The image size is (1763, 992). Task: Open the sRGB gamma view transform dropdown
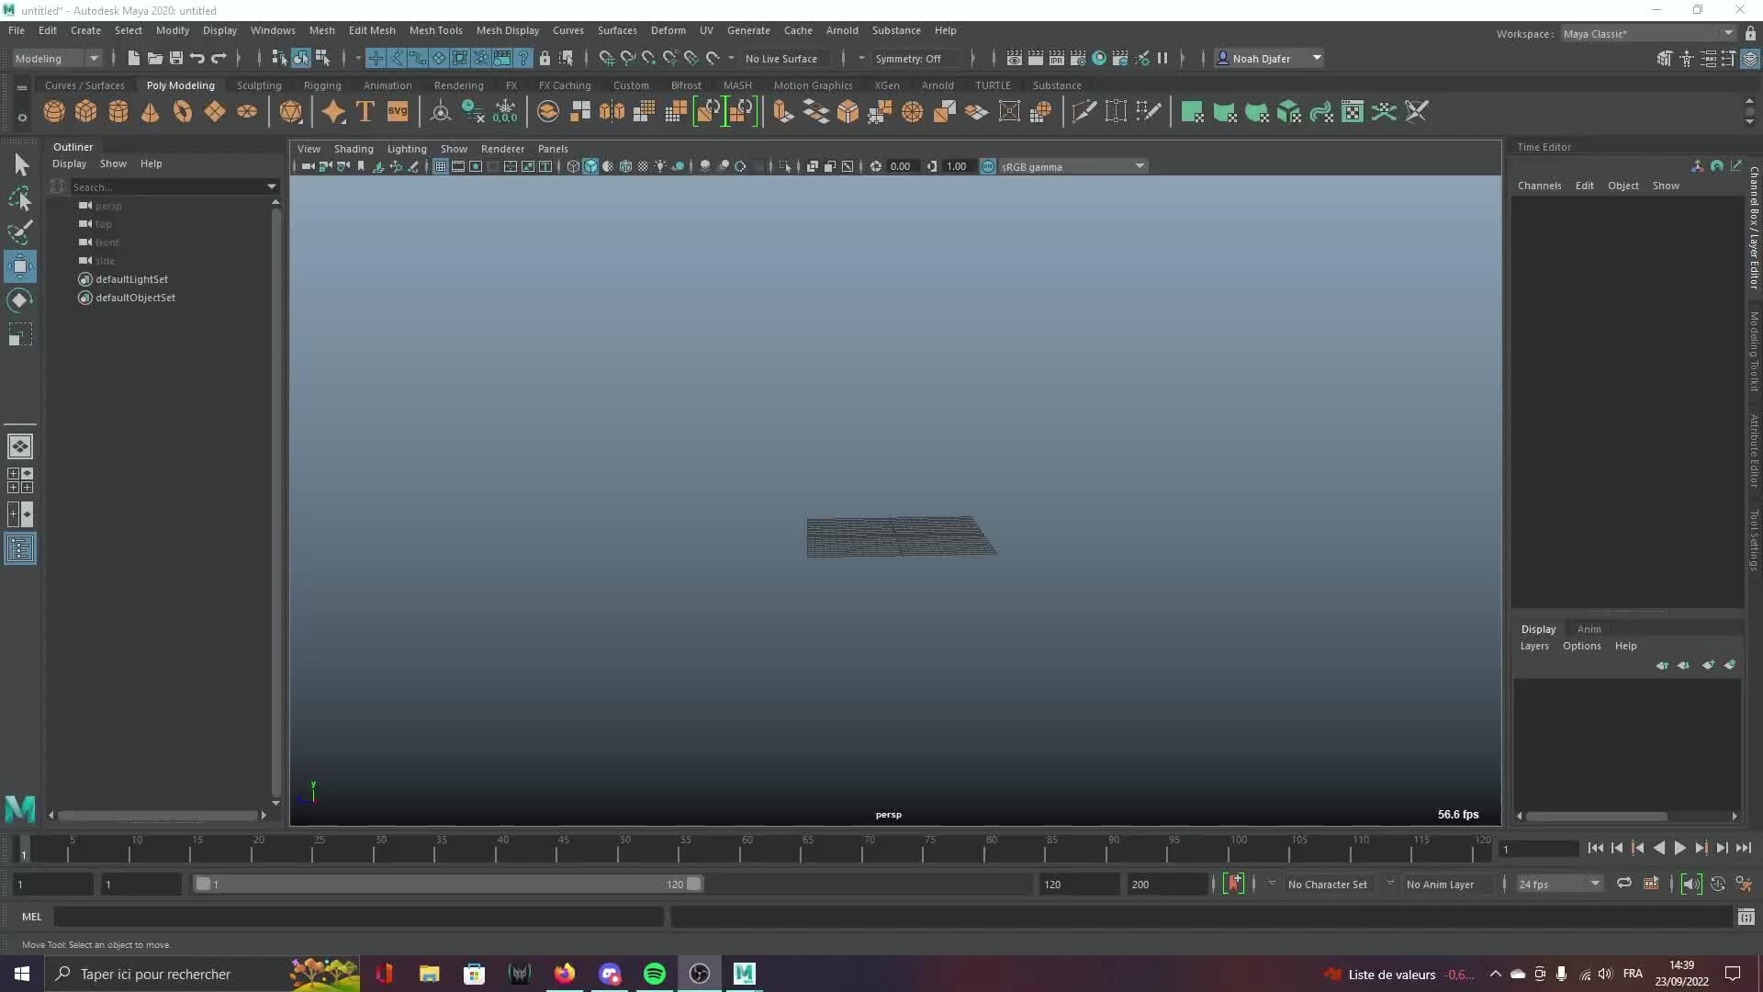1070,166
